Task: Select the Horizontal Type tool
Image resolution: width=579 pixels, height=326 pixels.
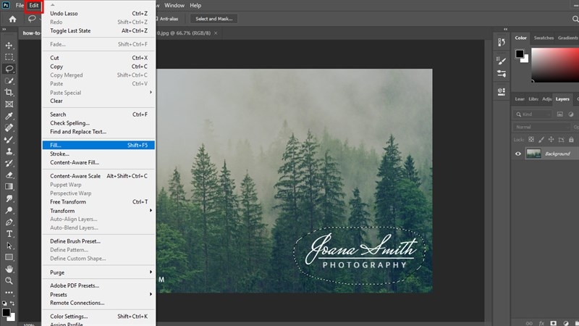Action: 9,234
